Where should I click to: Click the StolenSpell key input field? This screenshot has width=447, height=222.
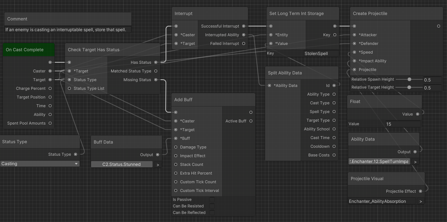[321, 54]
